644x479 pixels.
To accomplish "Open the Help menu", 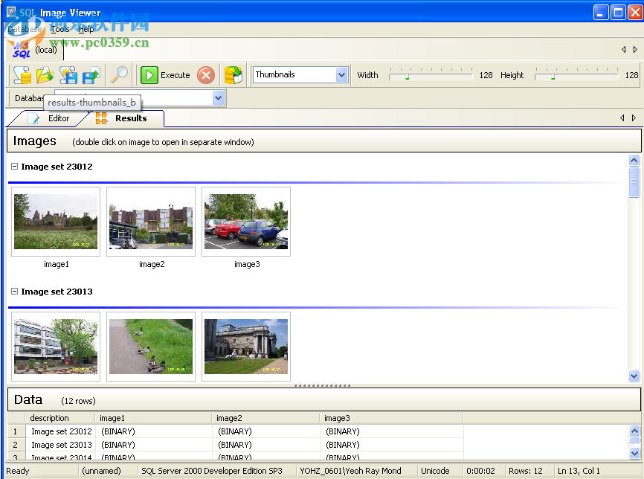I will coord(86,29).
